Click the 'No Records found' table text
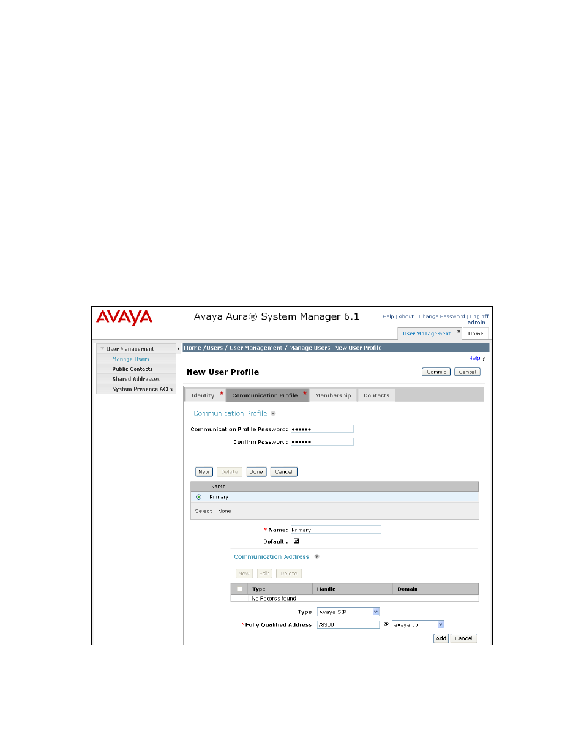584x756 pixels. tap(274, 599)
